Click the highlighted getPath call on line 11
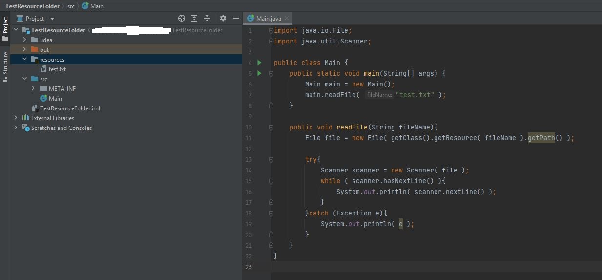Screen dimensions: 602x280 point(541,138)
